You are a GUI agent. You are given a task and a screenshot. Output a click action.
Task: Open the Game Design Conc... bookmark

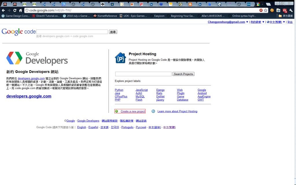16,16
